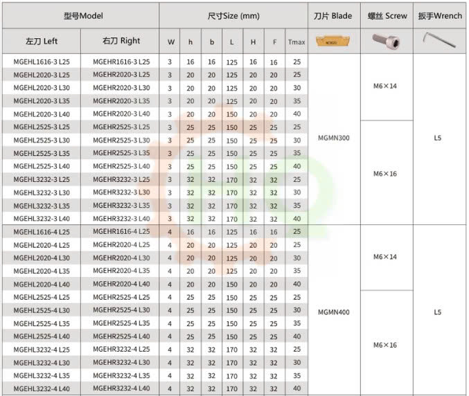
Task: Click the Tmax column header
Action: point(297,42)
